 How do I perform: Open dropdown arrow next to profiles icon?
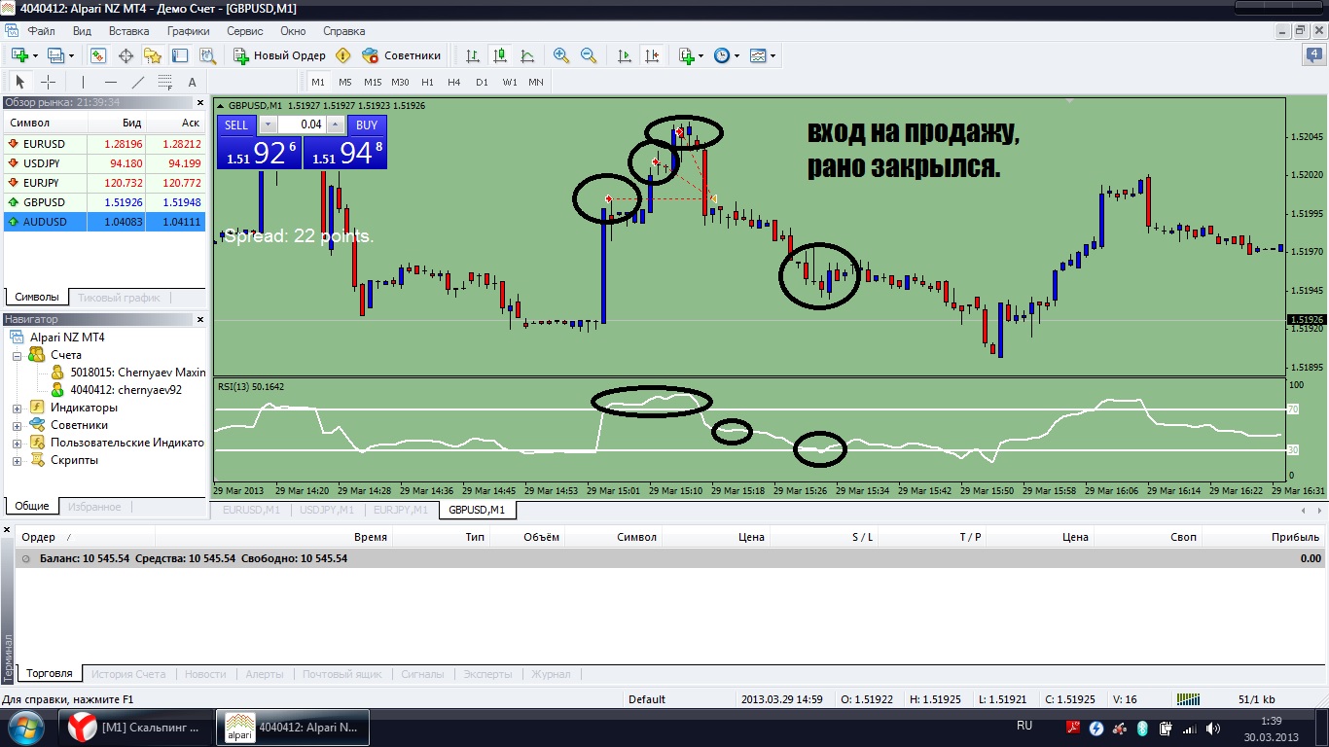[x=70, y=56]
